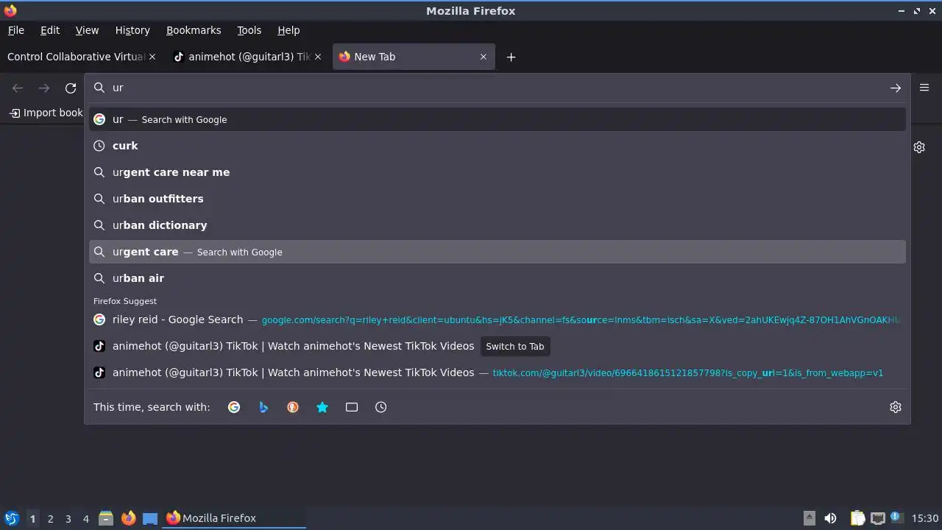This screenshot has width=942, height=530.
Task: Switch to Control Collaborative Virtual tab
Action: (76, 57)
